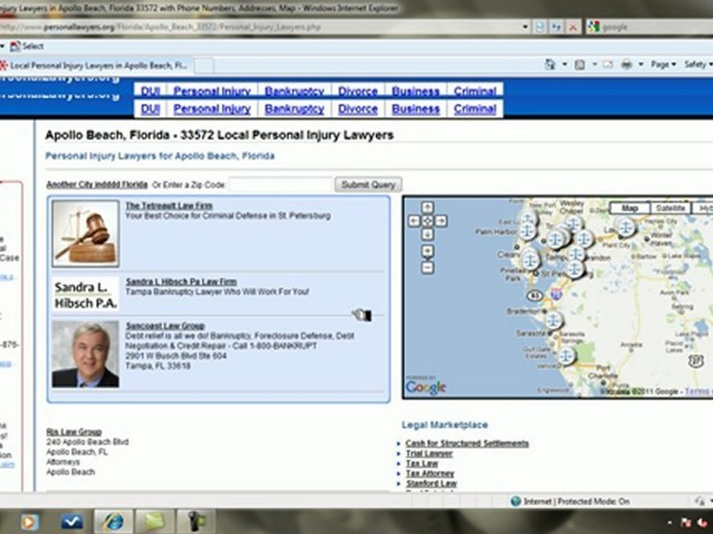713x534 pixels.
Task: Open the Trial Lawyer link
Action: (429, 453)
